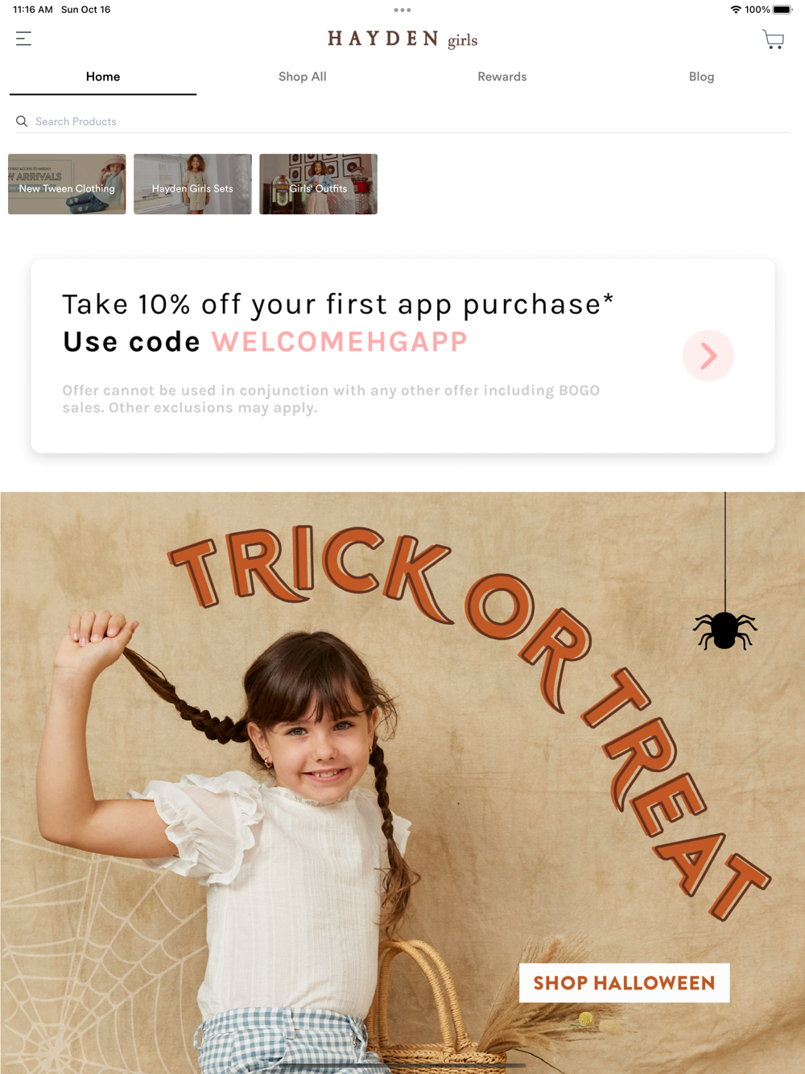Select the Home tab
Screen dimensions: 805x1074
103,76
